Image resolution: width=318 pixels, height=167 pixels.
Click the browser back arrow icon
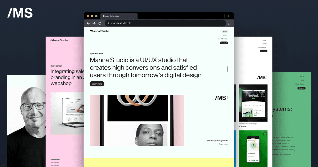[88, 23]
